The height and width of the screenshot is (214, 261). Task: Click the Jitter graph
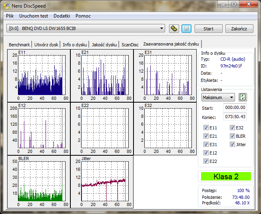[x=102, y=182]
